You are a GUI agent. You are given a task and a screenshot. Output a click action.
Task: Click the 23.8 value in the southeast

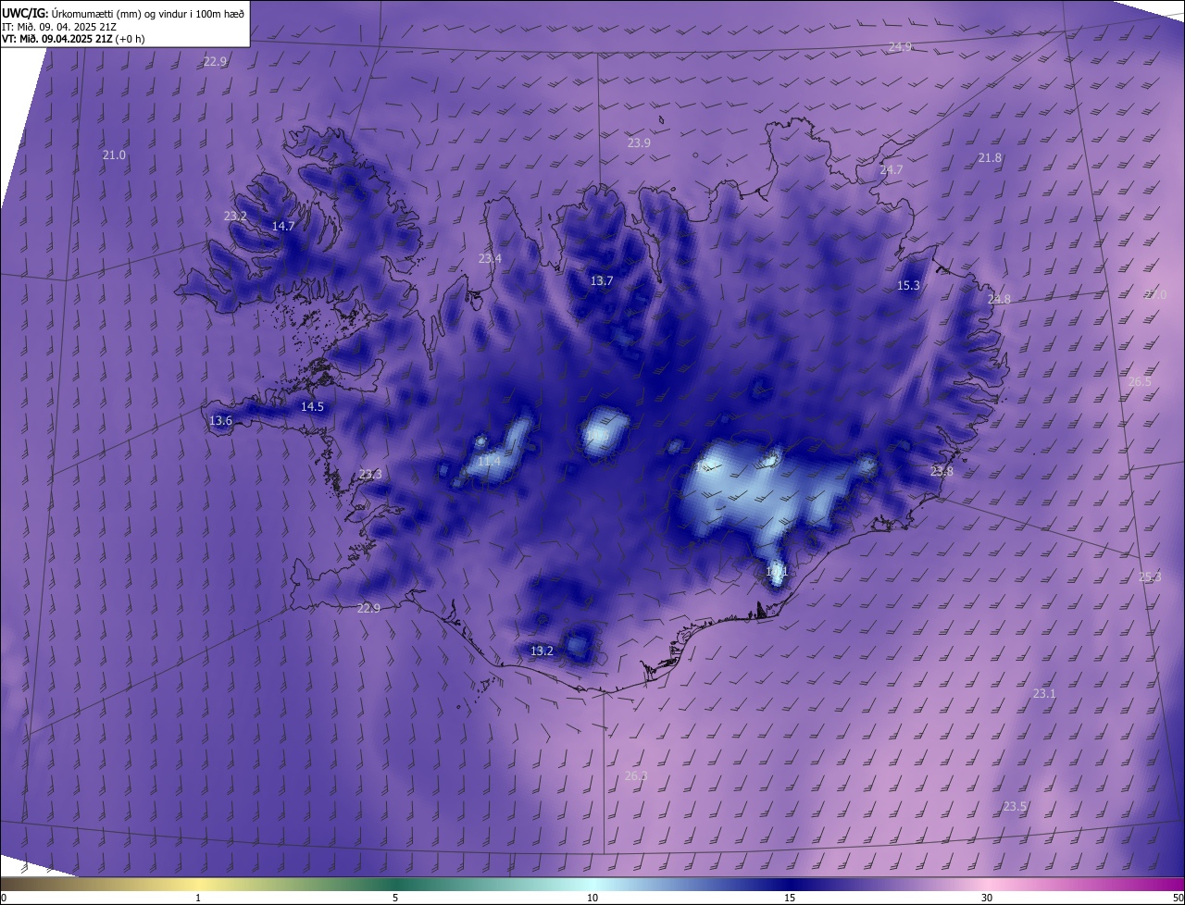pyautogui.click(x=942, y=472)
